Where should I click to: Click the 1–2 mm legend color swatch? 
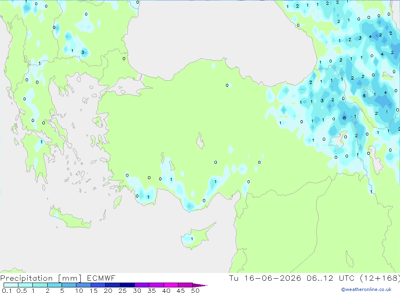(x=40, y=285)
